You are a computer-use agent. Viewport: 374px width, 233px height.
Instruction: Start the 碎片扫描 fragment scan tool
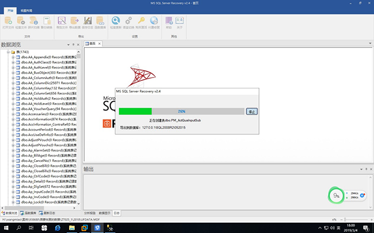pyautogui.click(x=33, y=22)
